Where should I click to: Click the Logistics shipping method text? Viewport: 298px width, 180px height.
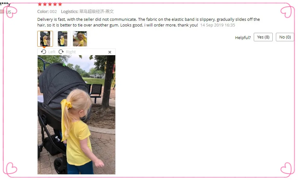pos(87,11)
